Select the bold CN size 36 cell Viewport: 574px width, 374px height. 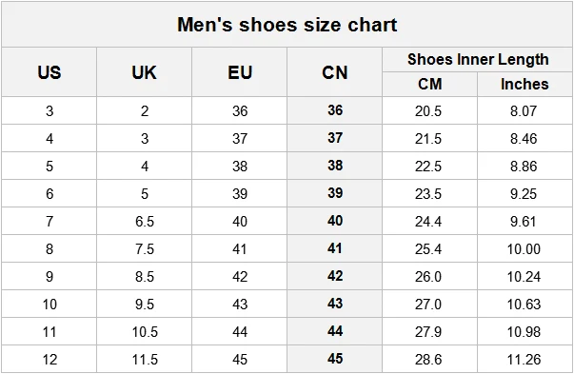335,110
